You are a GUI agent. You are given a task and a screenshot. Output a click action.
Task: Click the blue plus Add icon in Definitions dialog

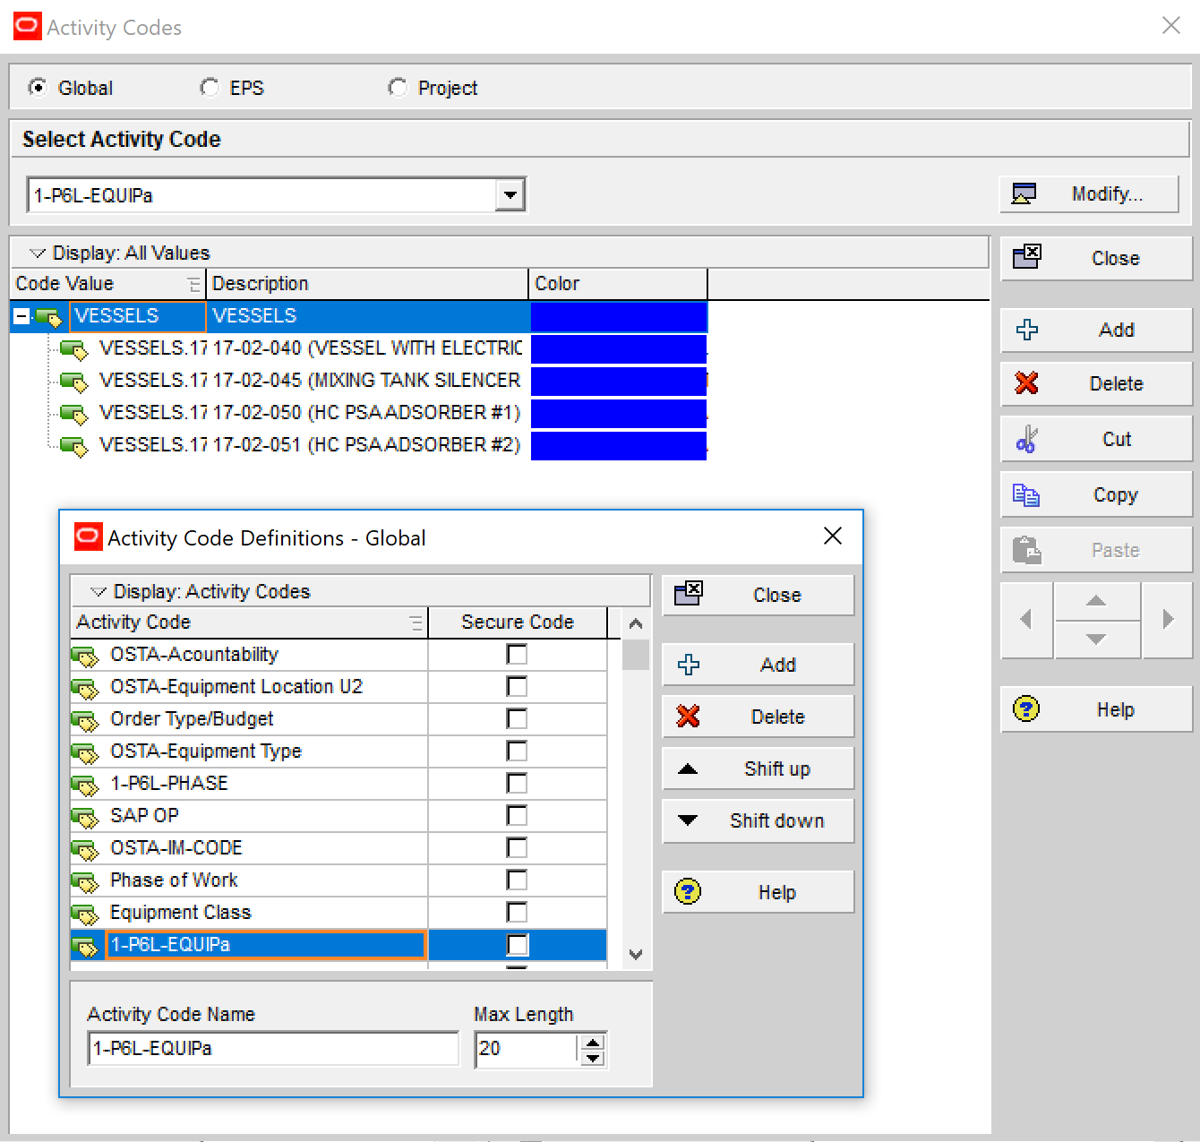click(x=689, y=665)
